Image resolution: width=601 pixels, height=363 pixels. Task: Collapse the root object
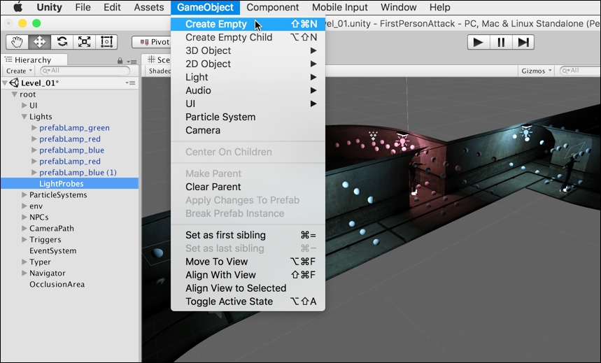click(x=15, y=94)
